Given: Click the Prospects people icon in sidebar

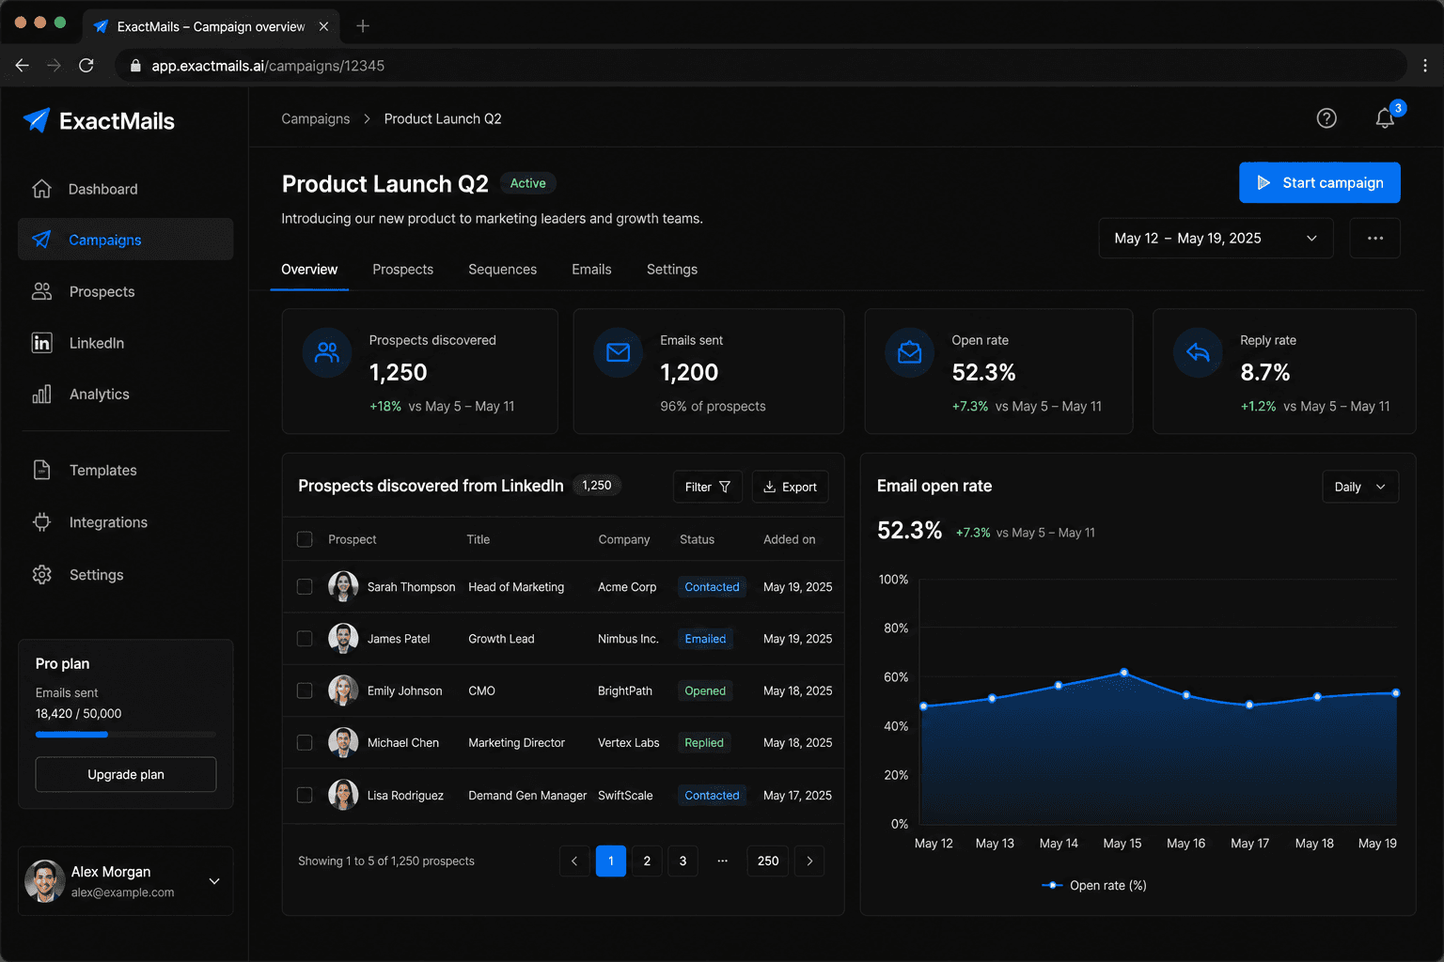Looking at the screenshot, I should [41, 291].
